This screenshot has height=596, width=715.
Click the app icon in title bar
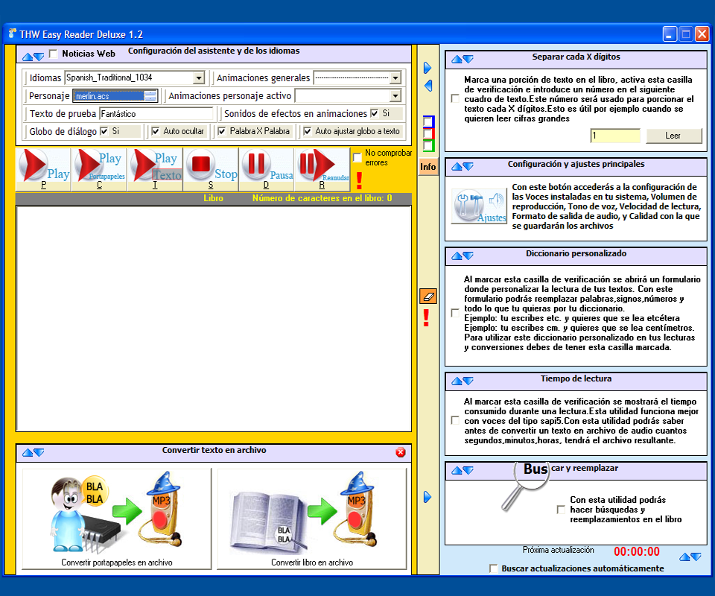(x=13, y=34)
